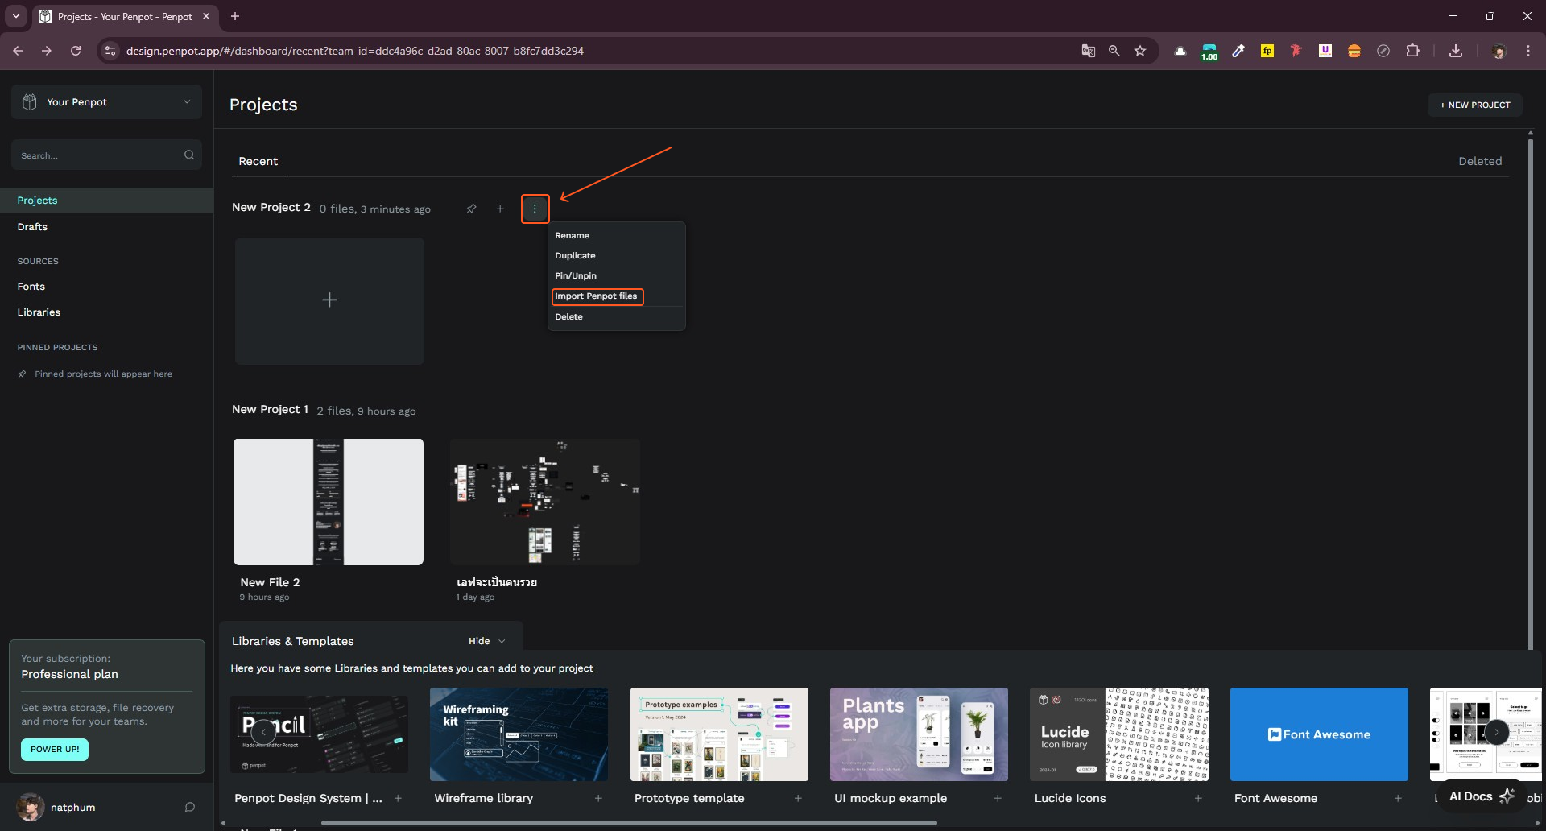Open the tab search dropdown arrow

click(15, 16)
